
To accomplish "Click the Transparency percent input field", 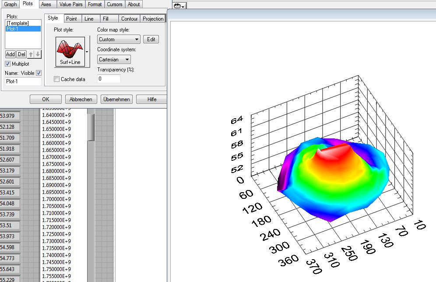I will click(x=109, y=79).
